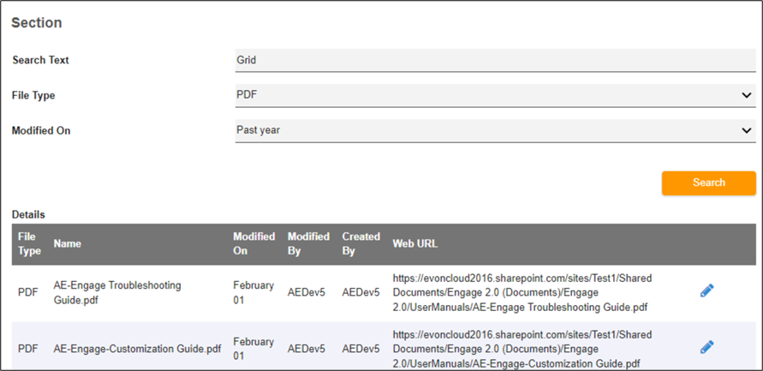763x371 pixels.
Task: Edit the AE-Engage Troubleshooting Guide row
Action: [x=706, y=291]
